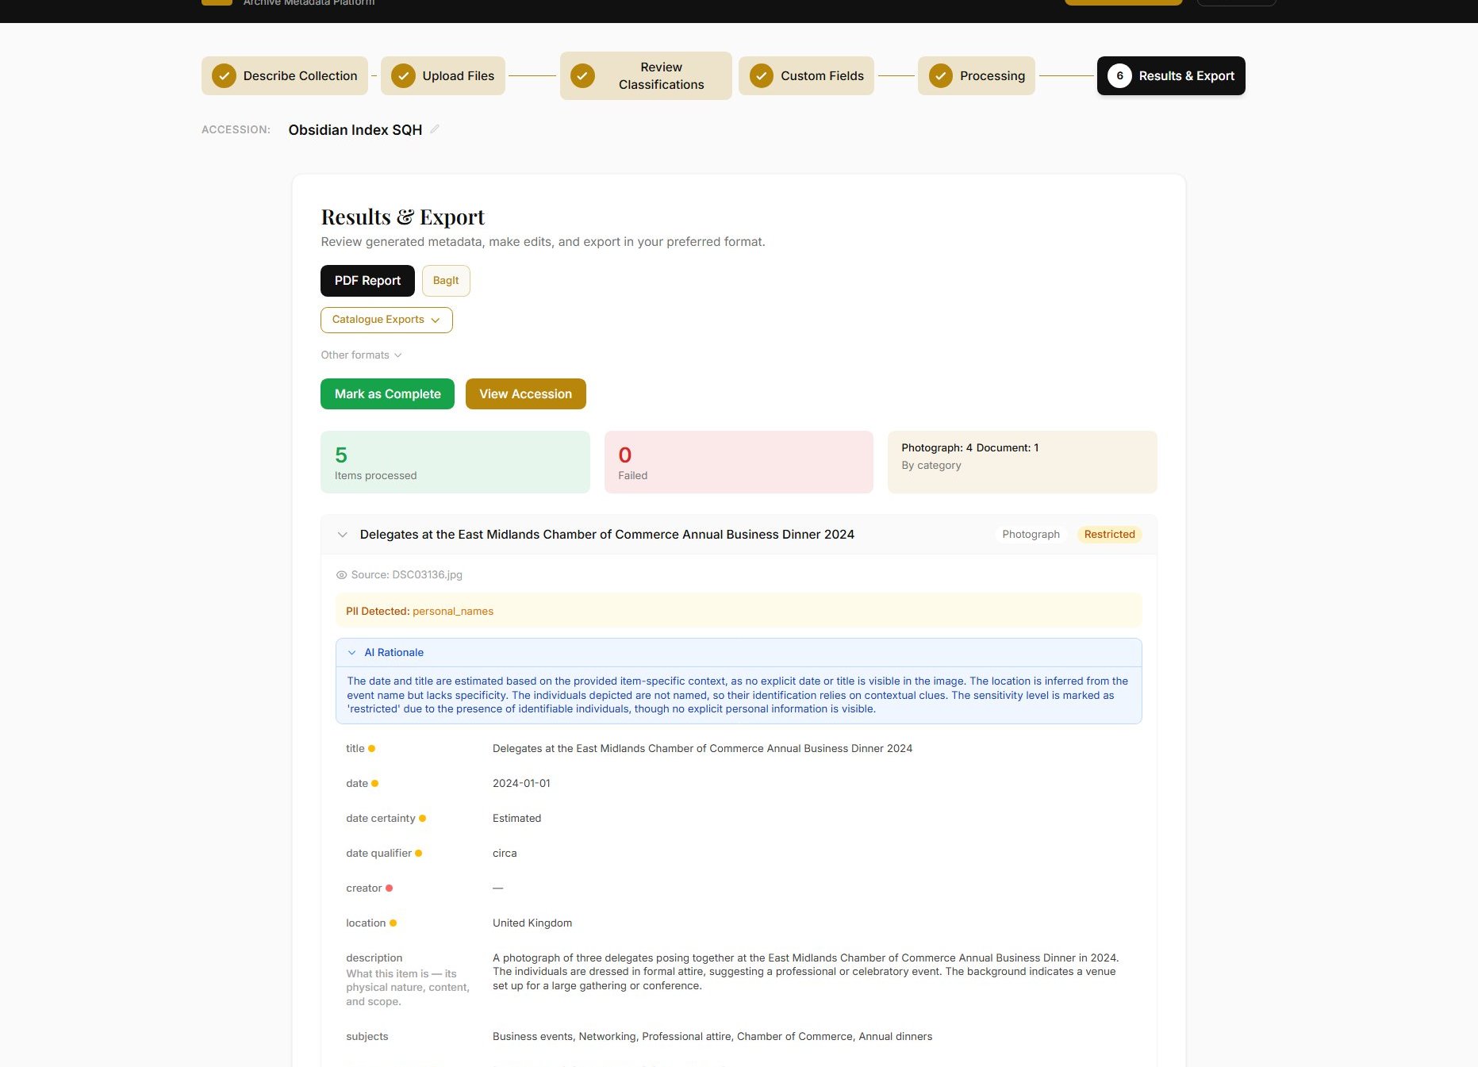This screenshot has width=1478, height=1067.
Task: Click the checkmark icon on Custom Fields
Action: 762,76
